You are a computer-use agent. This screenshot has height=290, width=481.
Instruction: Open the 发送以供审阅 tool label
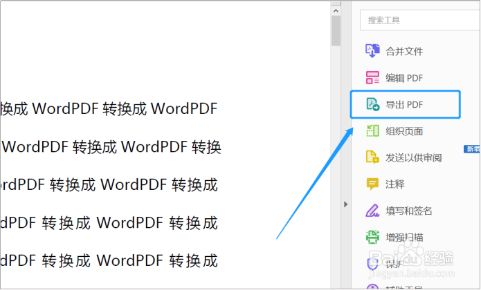[x=414, y=158]
